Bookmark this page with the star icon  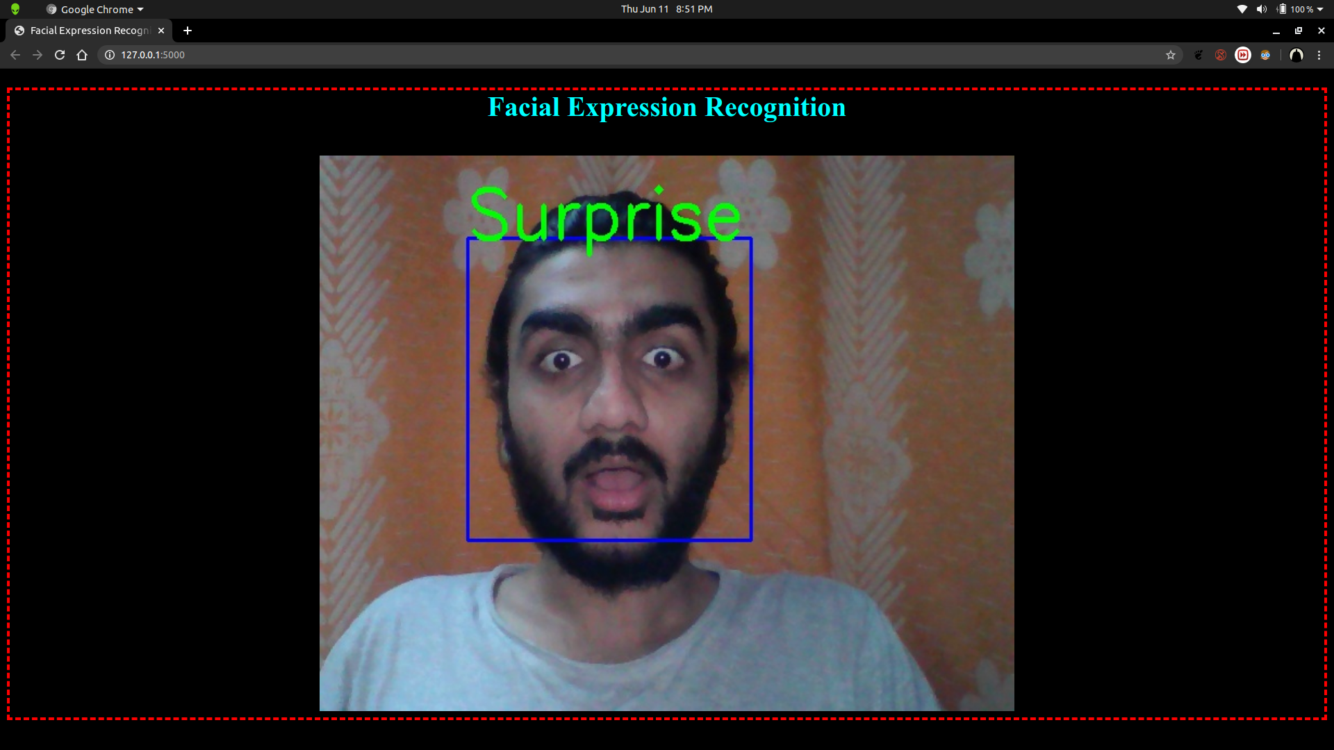click(1171, 55)
